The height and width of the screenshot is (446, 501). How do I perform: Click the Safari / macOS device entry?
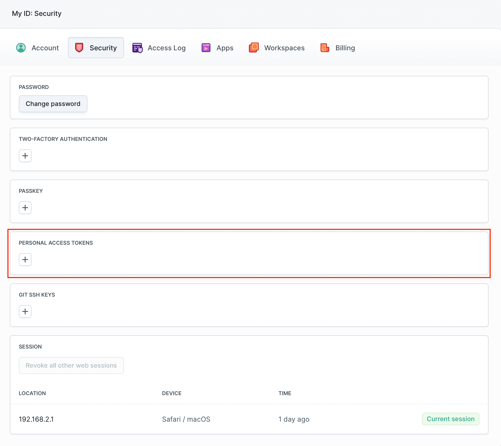(x=186, y=419)
